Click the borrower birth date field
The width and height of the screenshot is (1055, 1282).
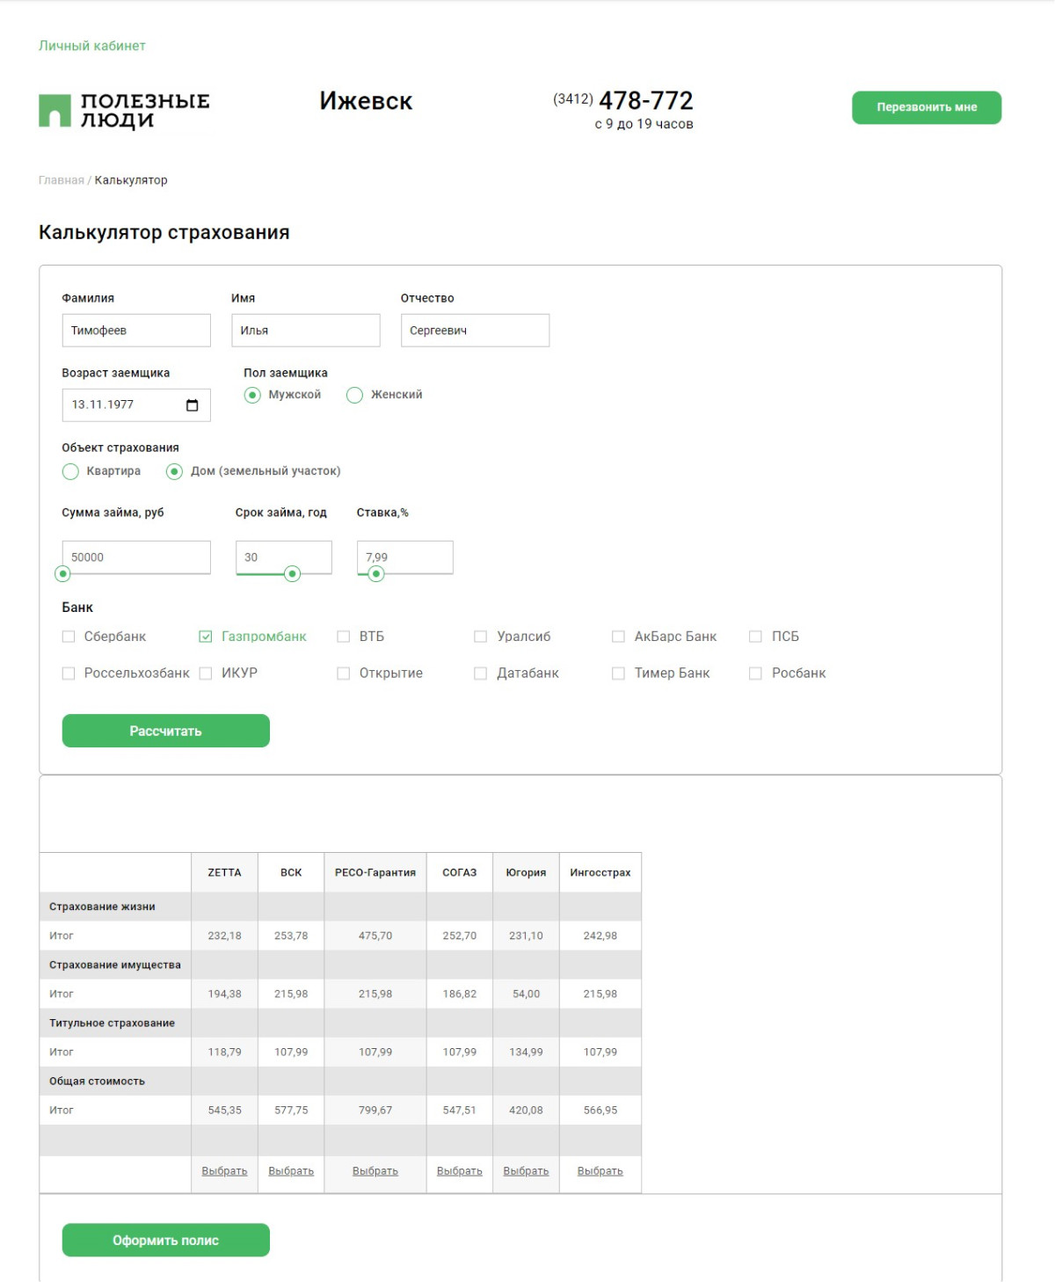[136, 405]
